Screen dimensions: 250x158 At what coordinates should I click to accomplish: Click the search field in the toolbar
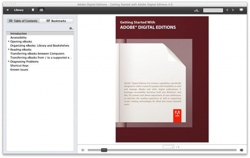(213, 10)
